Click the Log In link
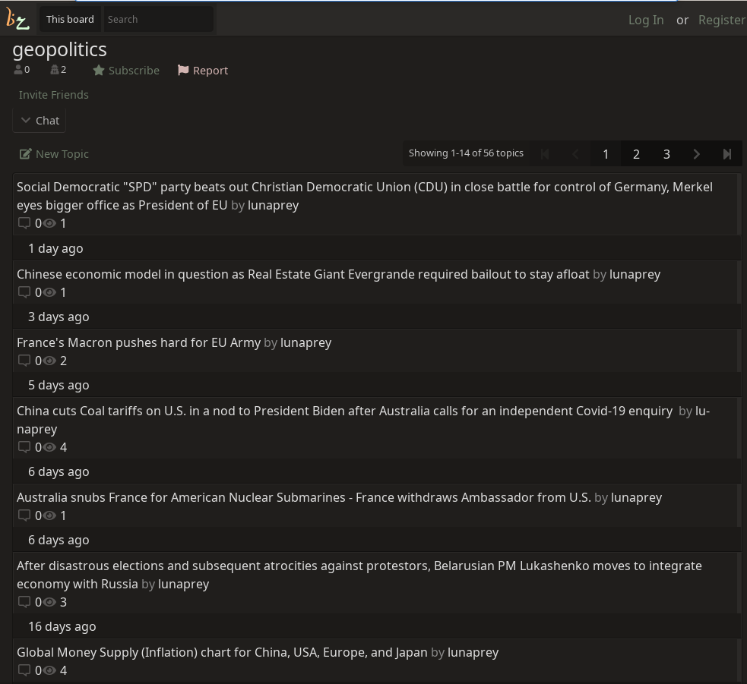Image resolution: width=747 pixels, height=684 pixels. (645, 20)
